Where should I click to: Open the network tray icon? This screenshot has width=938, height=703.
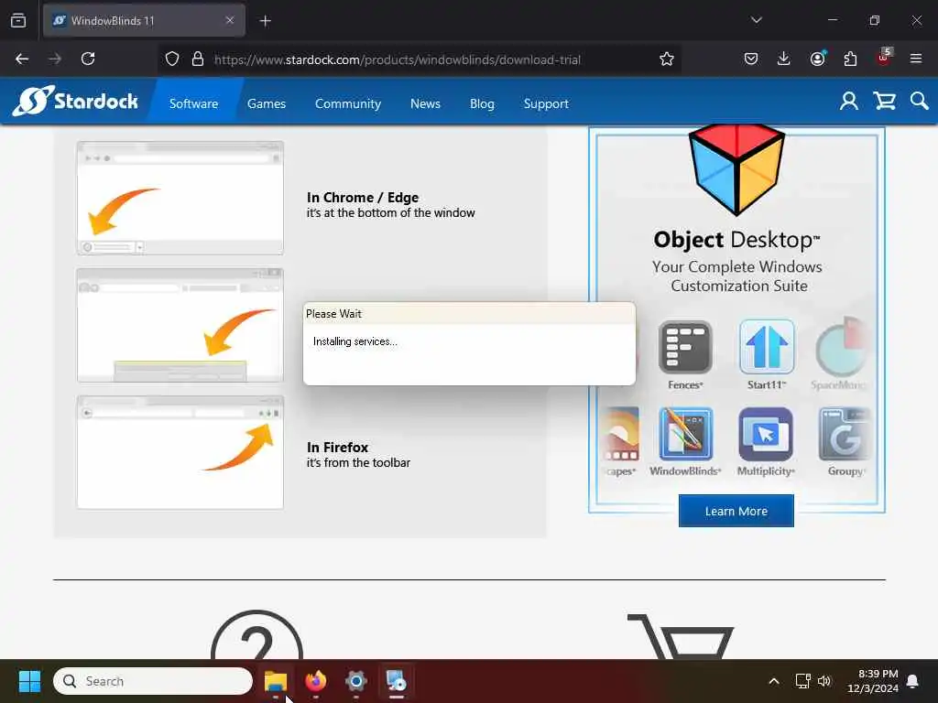pos(802,681)
